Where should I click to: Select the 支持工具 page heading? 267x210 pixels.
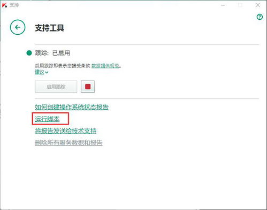tap(50, 28)
